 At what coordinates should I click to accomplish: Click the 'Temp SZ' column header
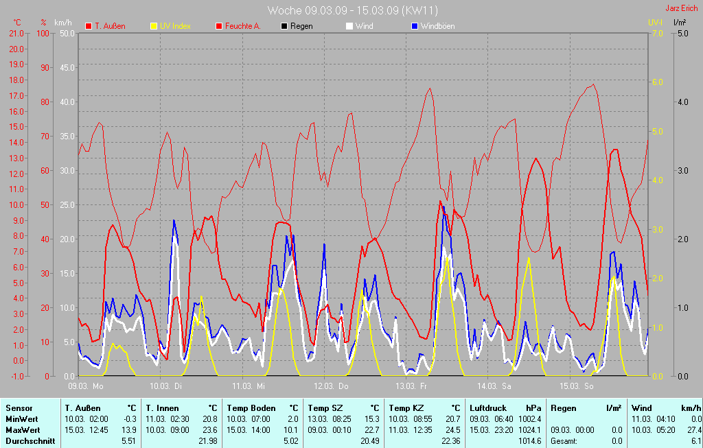(x=325, y=408)
